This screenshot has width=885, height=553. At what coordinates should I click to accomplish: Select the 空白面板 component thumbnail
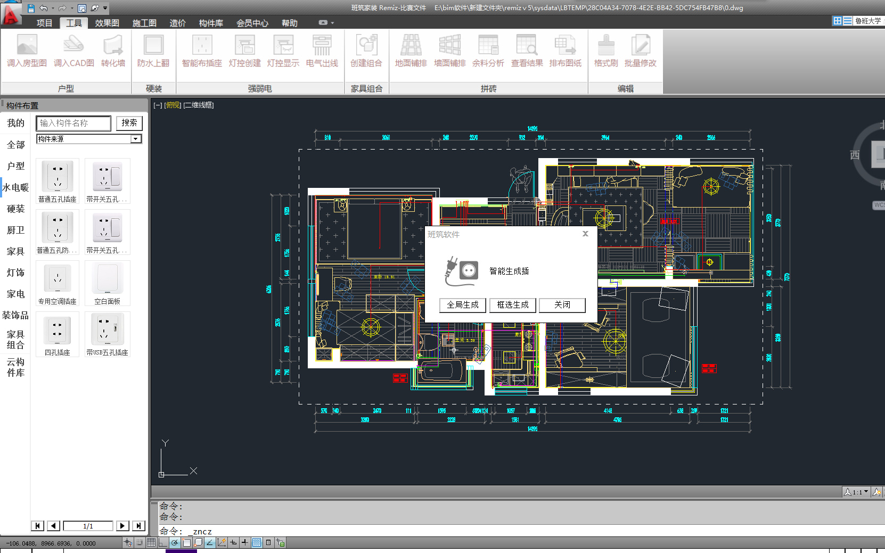tap(108, 283)
